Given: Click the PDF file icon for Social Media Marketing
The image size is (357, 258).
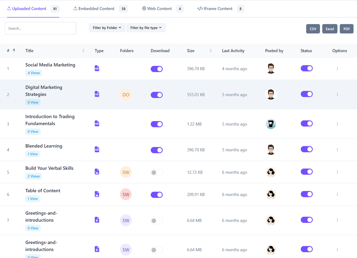Looking at the screenshot, I should (97, 68).
